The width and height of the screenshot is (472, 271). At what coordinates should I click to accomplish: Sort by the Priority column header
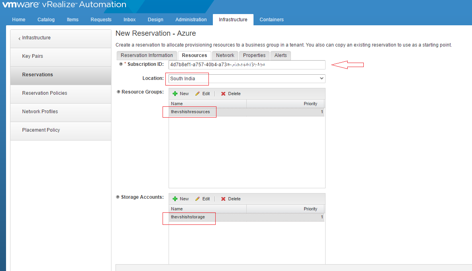(x=310, y=104)
